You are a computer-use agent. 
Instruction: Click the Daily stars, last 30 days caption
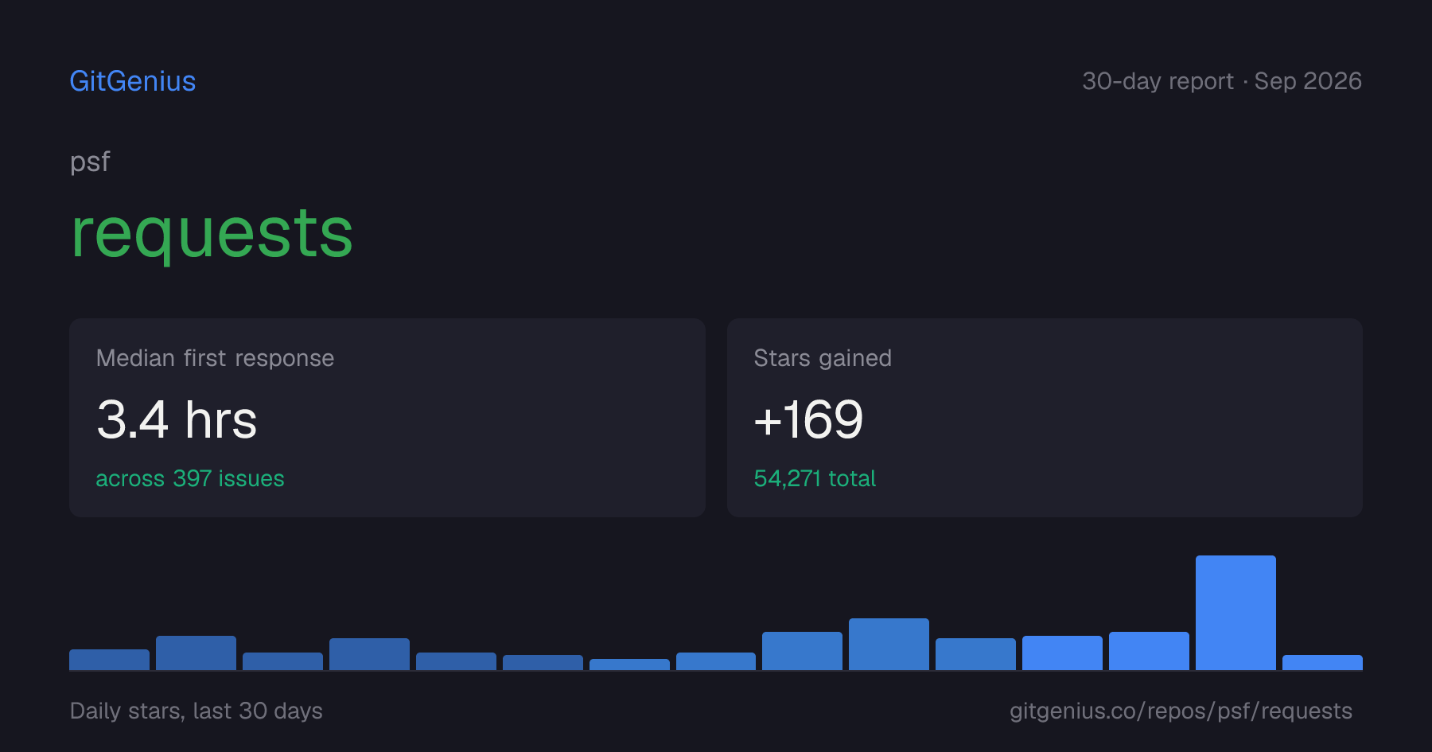click(197, 711)
